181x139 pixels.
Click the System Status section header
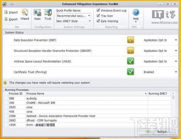pos(14,32)
